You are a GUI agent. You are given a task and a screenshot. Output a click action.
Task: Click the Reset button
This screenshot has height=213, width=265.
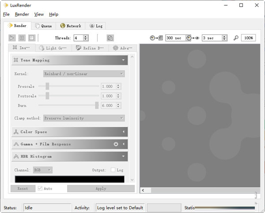coord(23,189)
